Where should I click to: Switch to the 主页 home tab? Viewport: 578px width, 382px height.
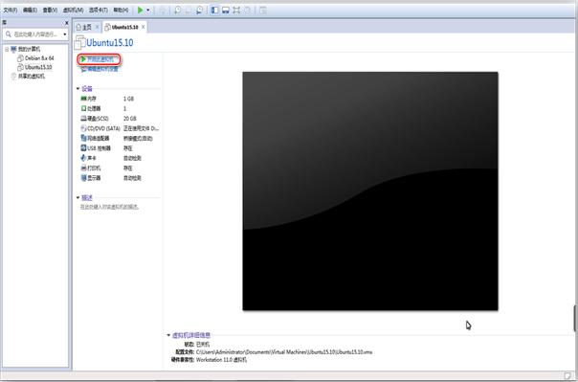[87, 27]
